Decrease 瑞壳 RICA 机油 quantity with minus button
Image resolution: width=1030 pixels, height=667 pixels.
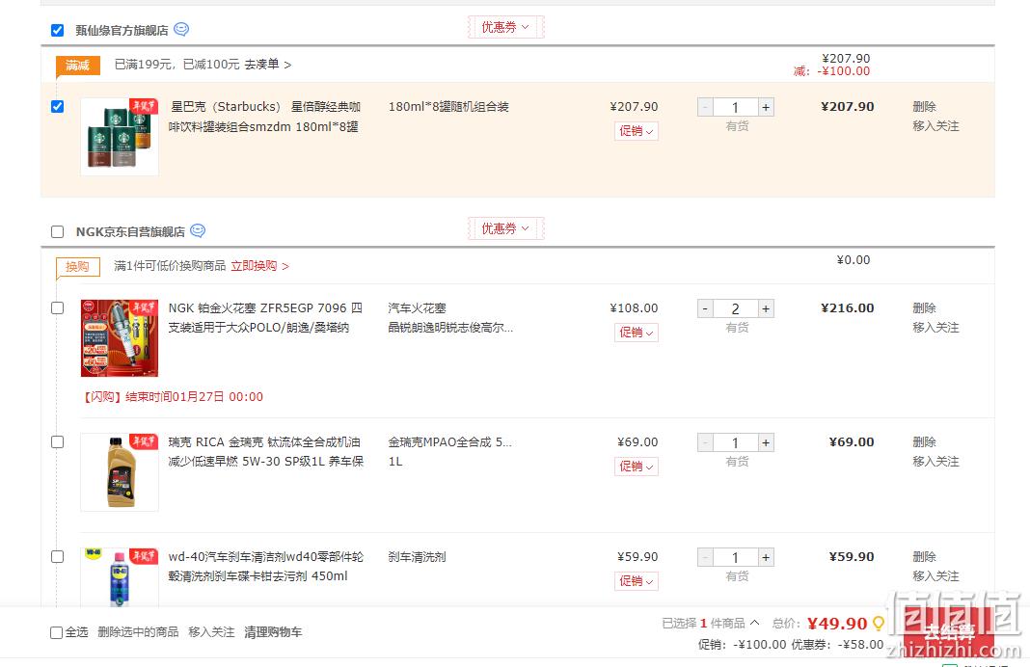tap(706, 442)
